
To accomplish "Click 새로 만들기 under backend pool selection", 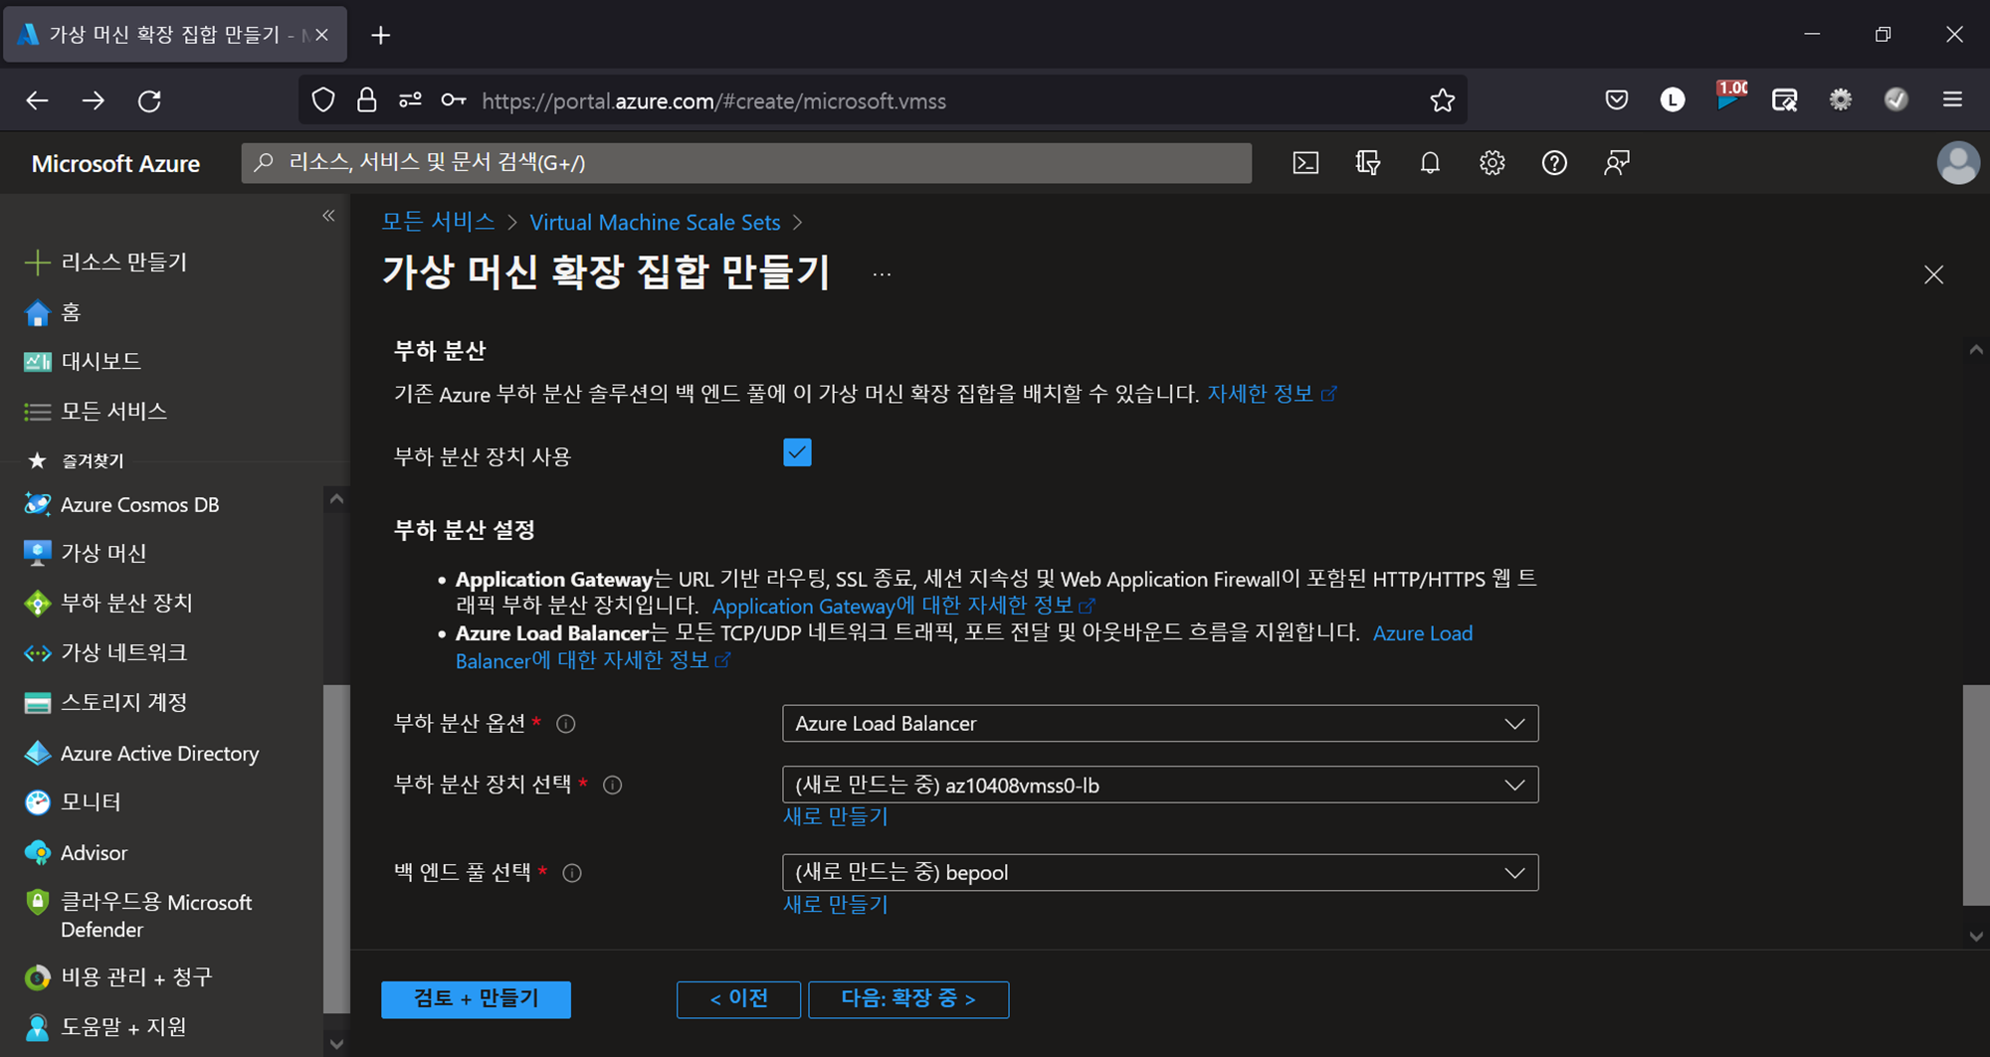I will pos(836,905).
